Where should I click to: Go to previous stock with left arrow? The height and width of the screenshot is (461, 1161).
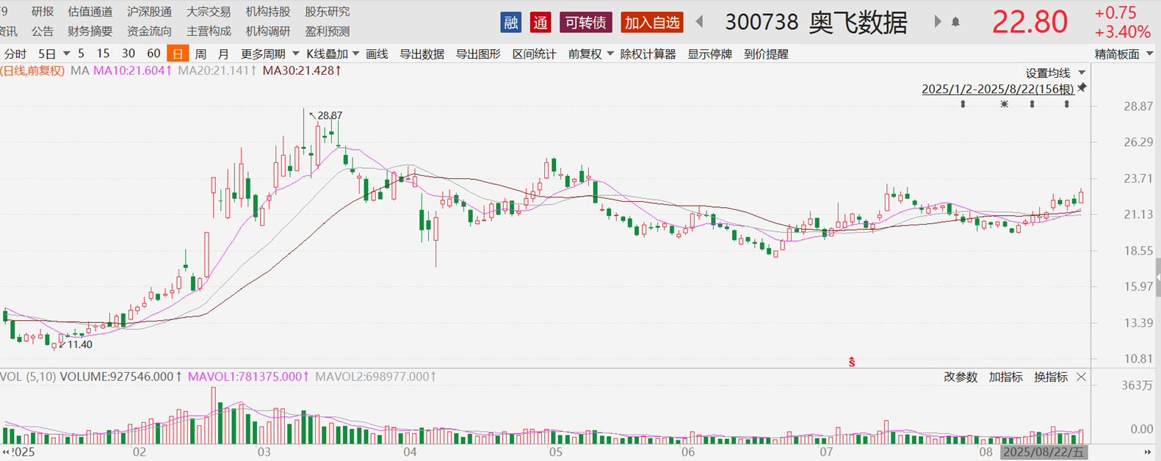coord(700,22)
